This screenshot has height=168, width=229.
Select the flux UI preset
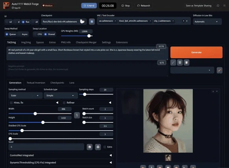26,22
